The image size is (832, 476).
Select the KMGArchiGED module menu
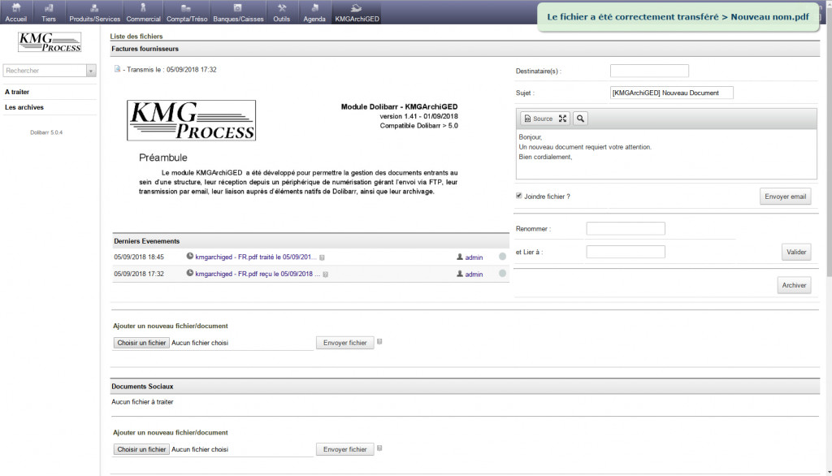pos(357,12)
